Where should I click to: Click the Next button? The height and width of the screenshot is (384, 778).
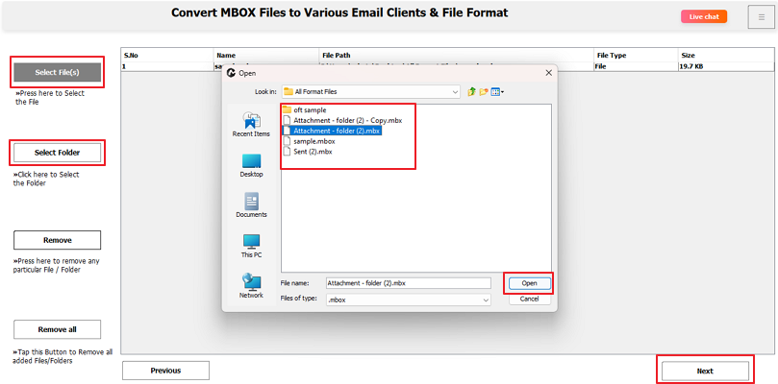tap(705, 371)
